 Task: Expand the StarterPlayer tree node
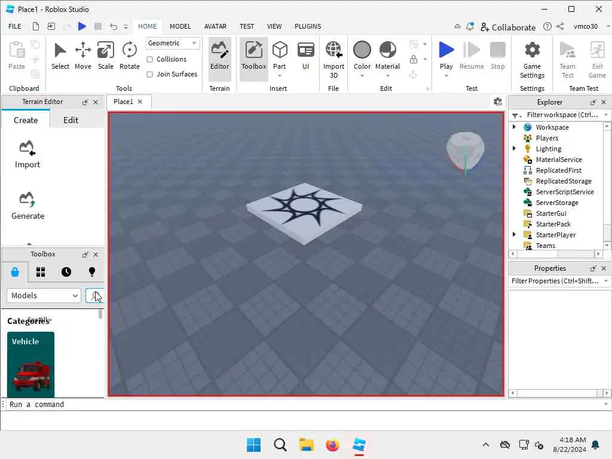514,234
